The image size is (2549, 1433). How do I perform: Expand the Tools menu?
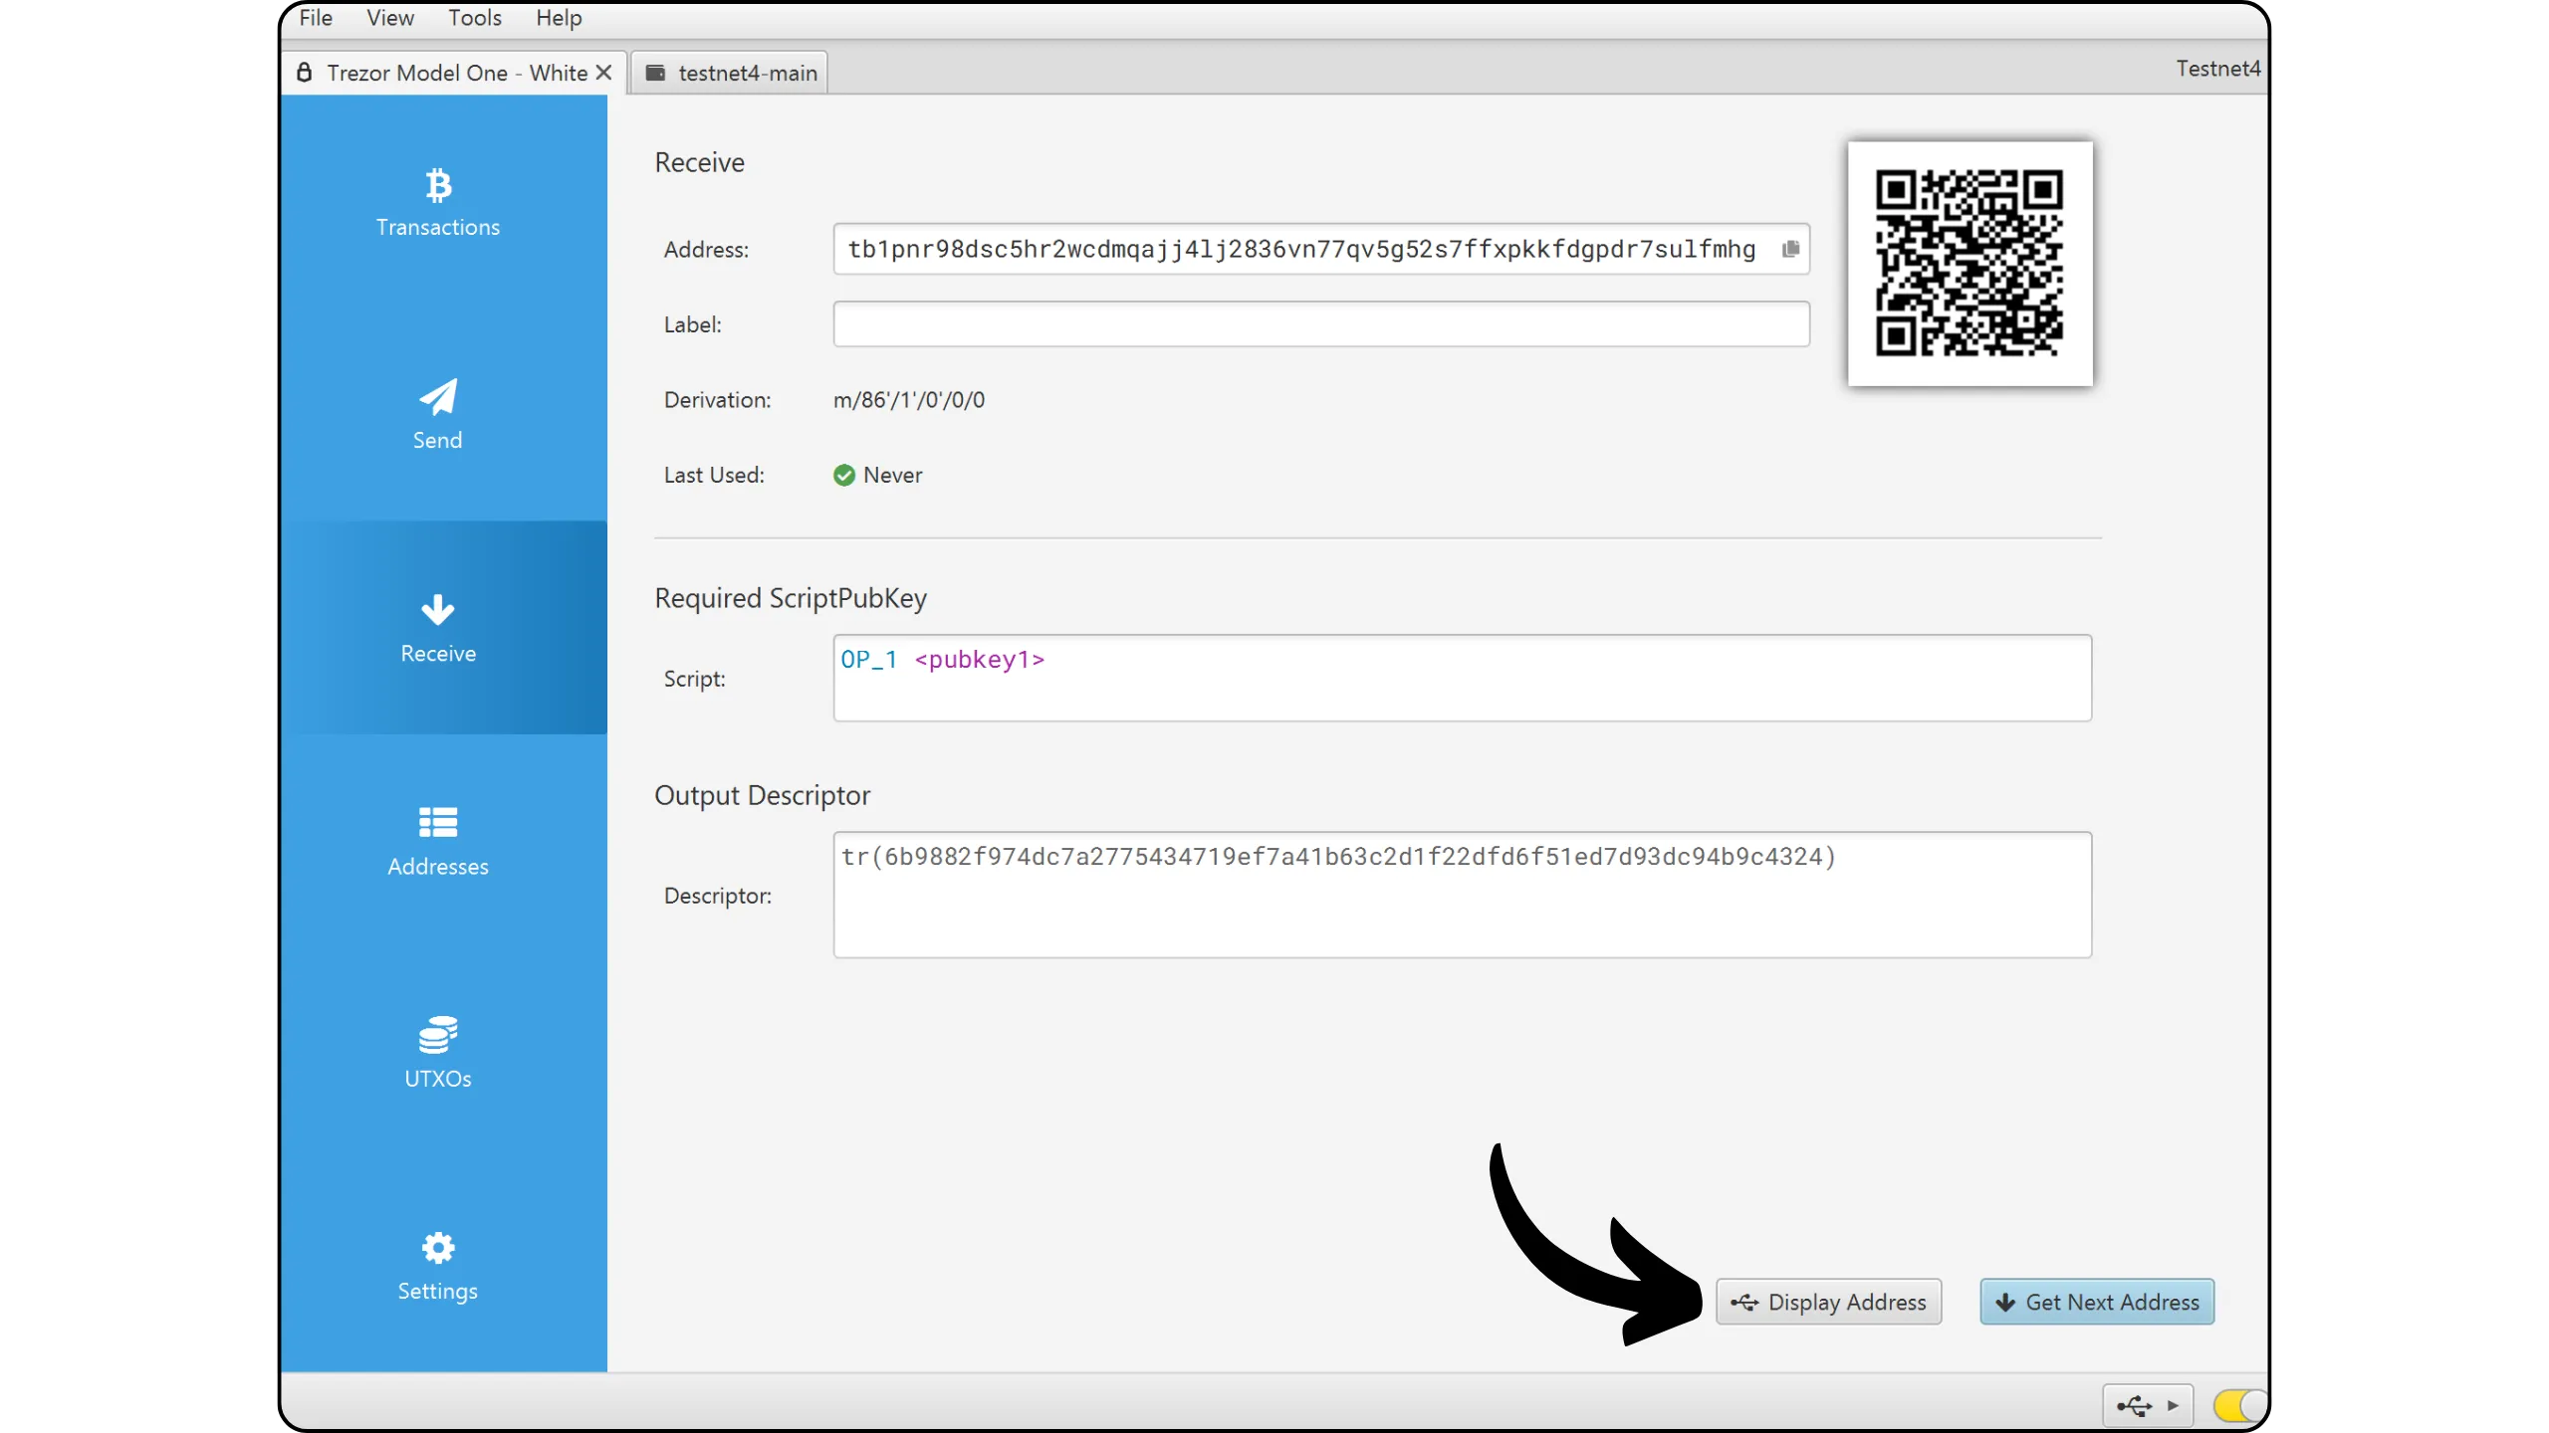point(474,18)
